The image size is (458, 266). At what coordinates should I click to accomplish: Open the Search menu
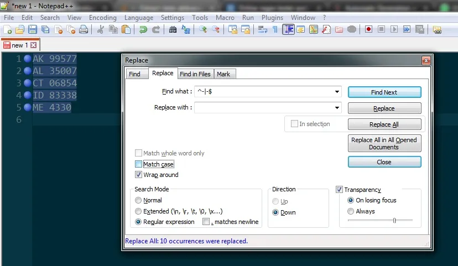50,18
